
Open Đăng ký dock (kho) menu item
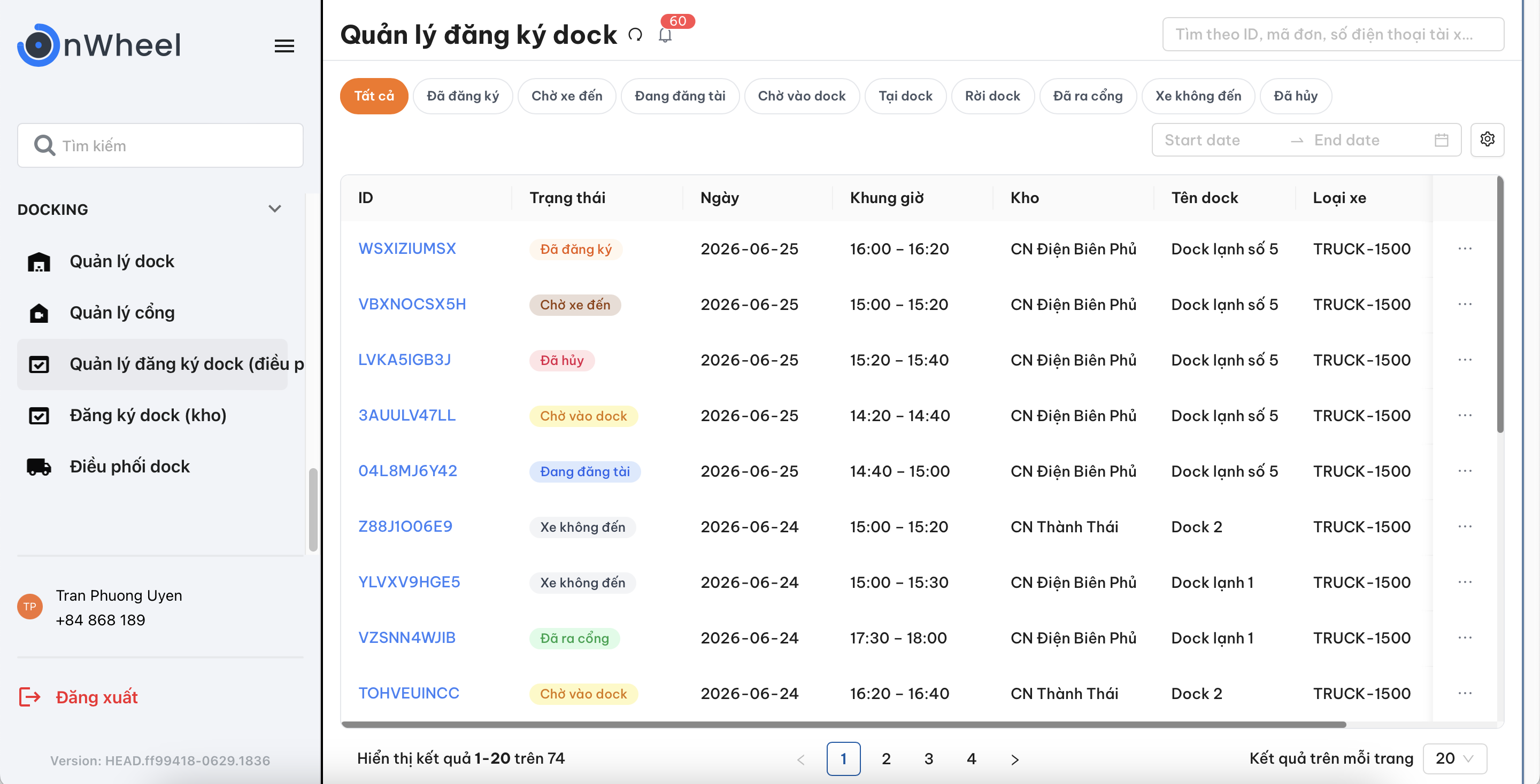point(152,415)
